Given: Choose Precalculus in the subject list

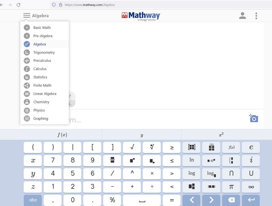Looking at the screenshot, I should [45, 61].
